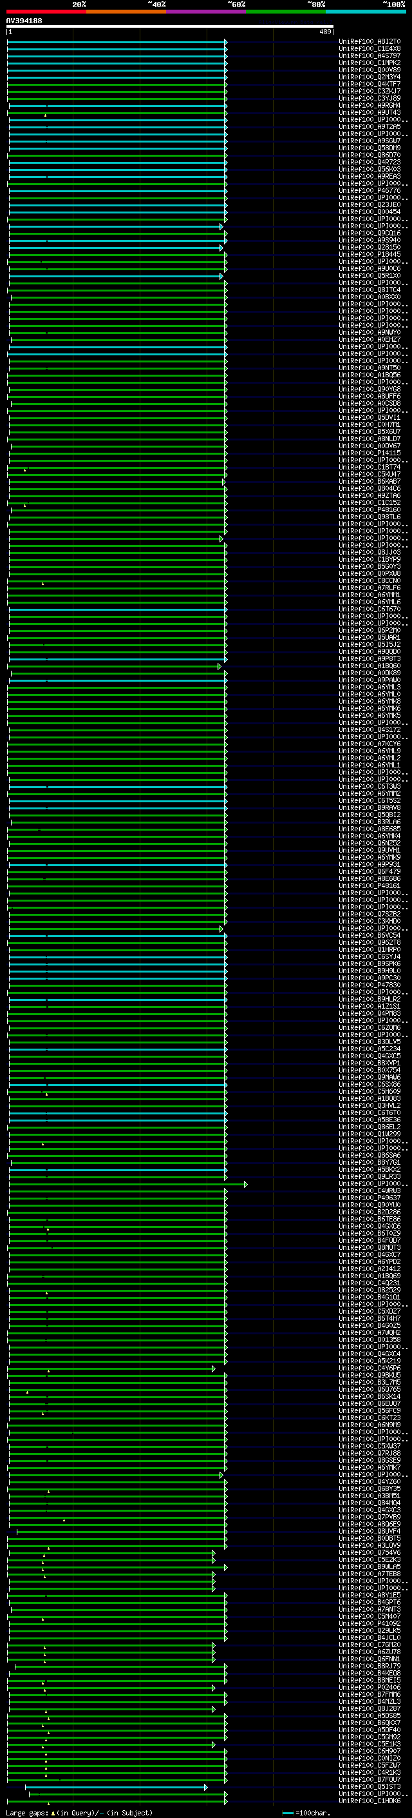Select the UniRef100_A8Y1E5 label
The height and width of the screenshot is (1818, 412).
pyautogui.click(x=370, y=1595)
